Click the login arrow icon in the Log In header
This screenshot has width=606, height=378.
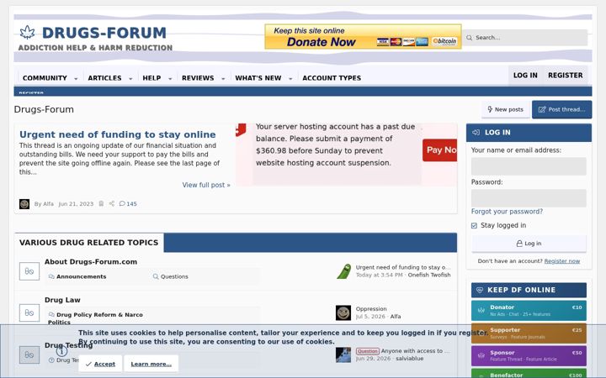pyautogui.click(x=476, y=133)
